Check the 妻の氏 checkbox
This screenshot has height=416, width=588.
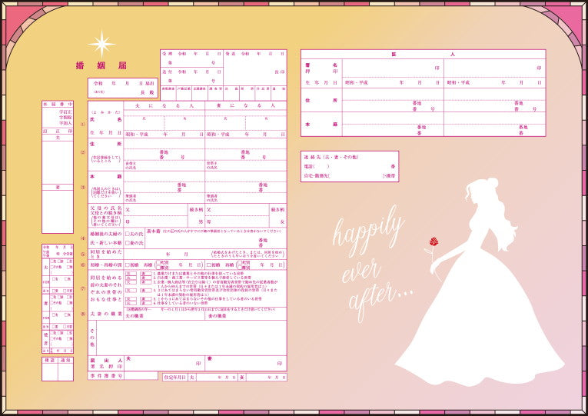pos(128,243)
